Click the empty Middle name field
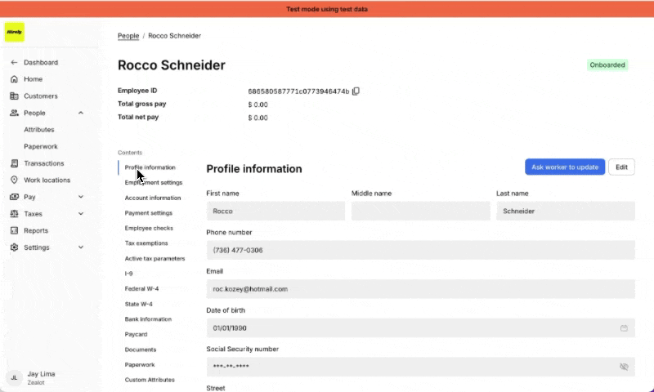 (421, 212)
